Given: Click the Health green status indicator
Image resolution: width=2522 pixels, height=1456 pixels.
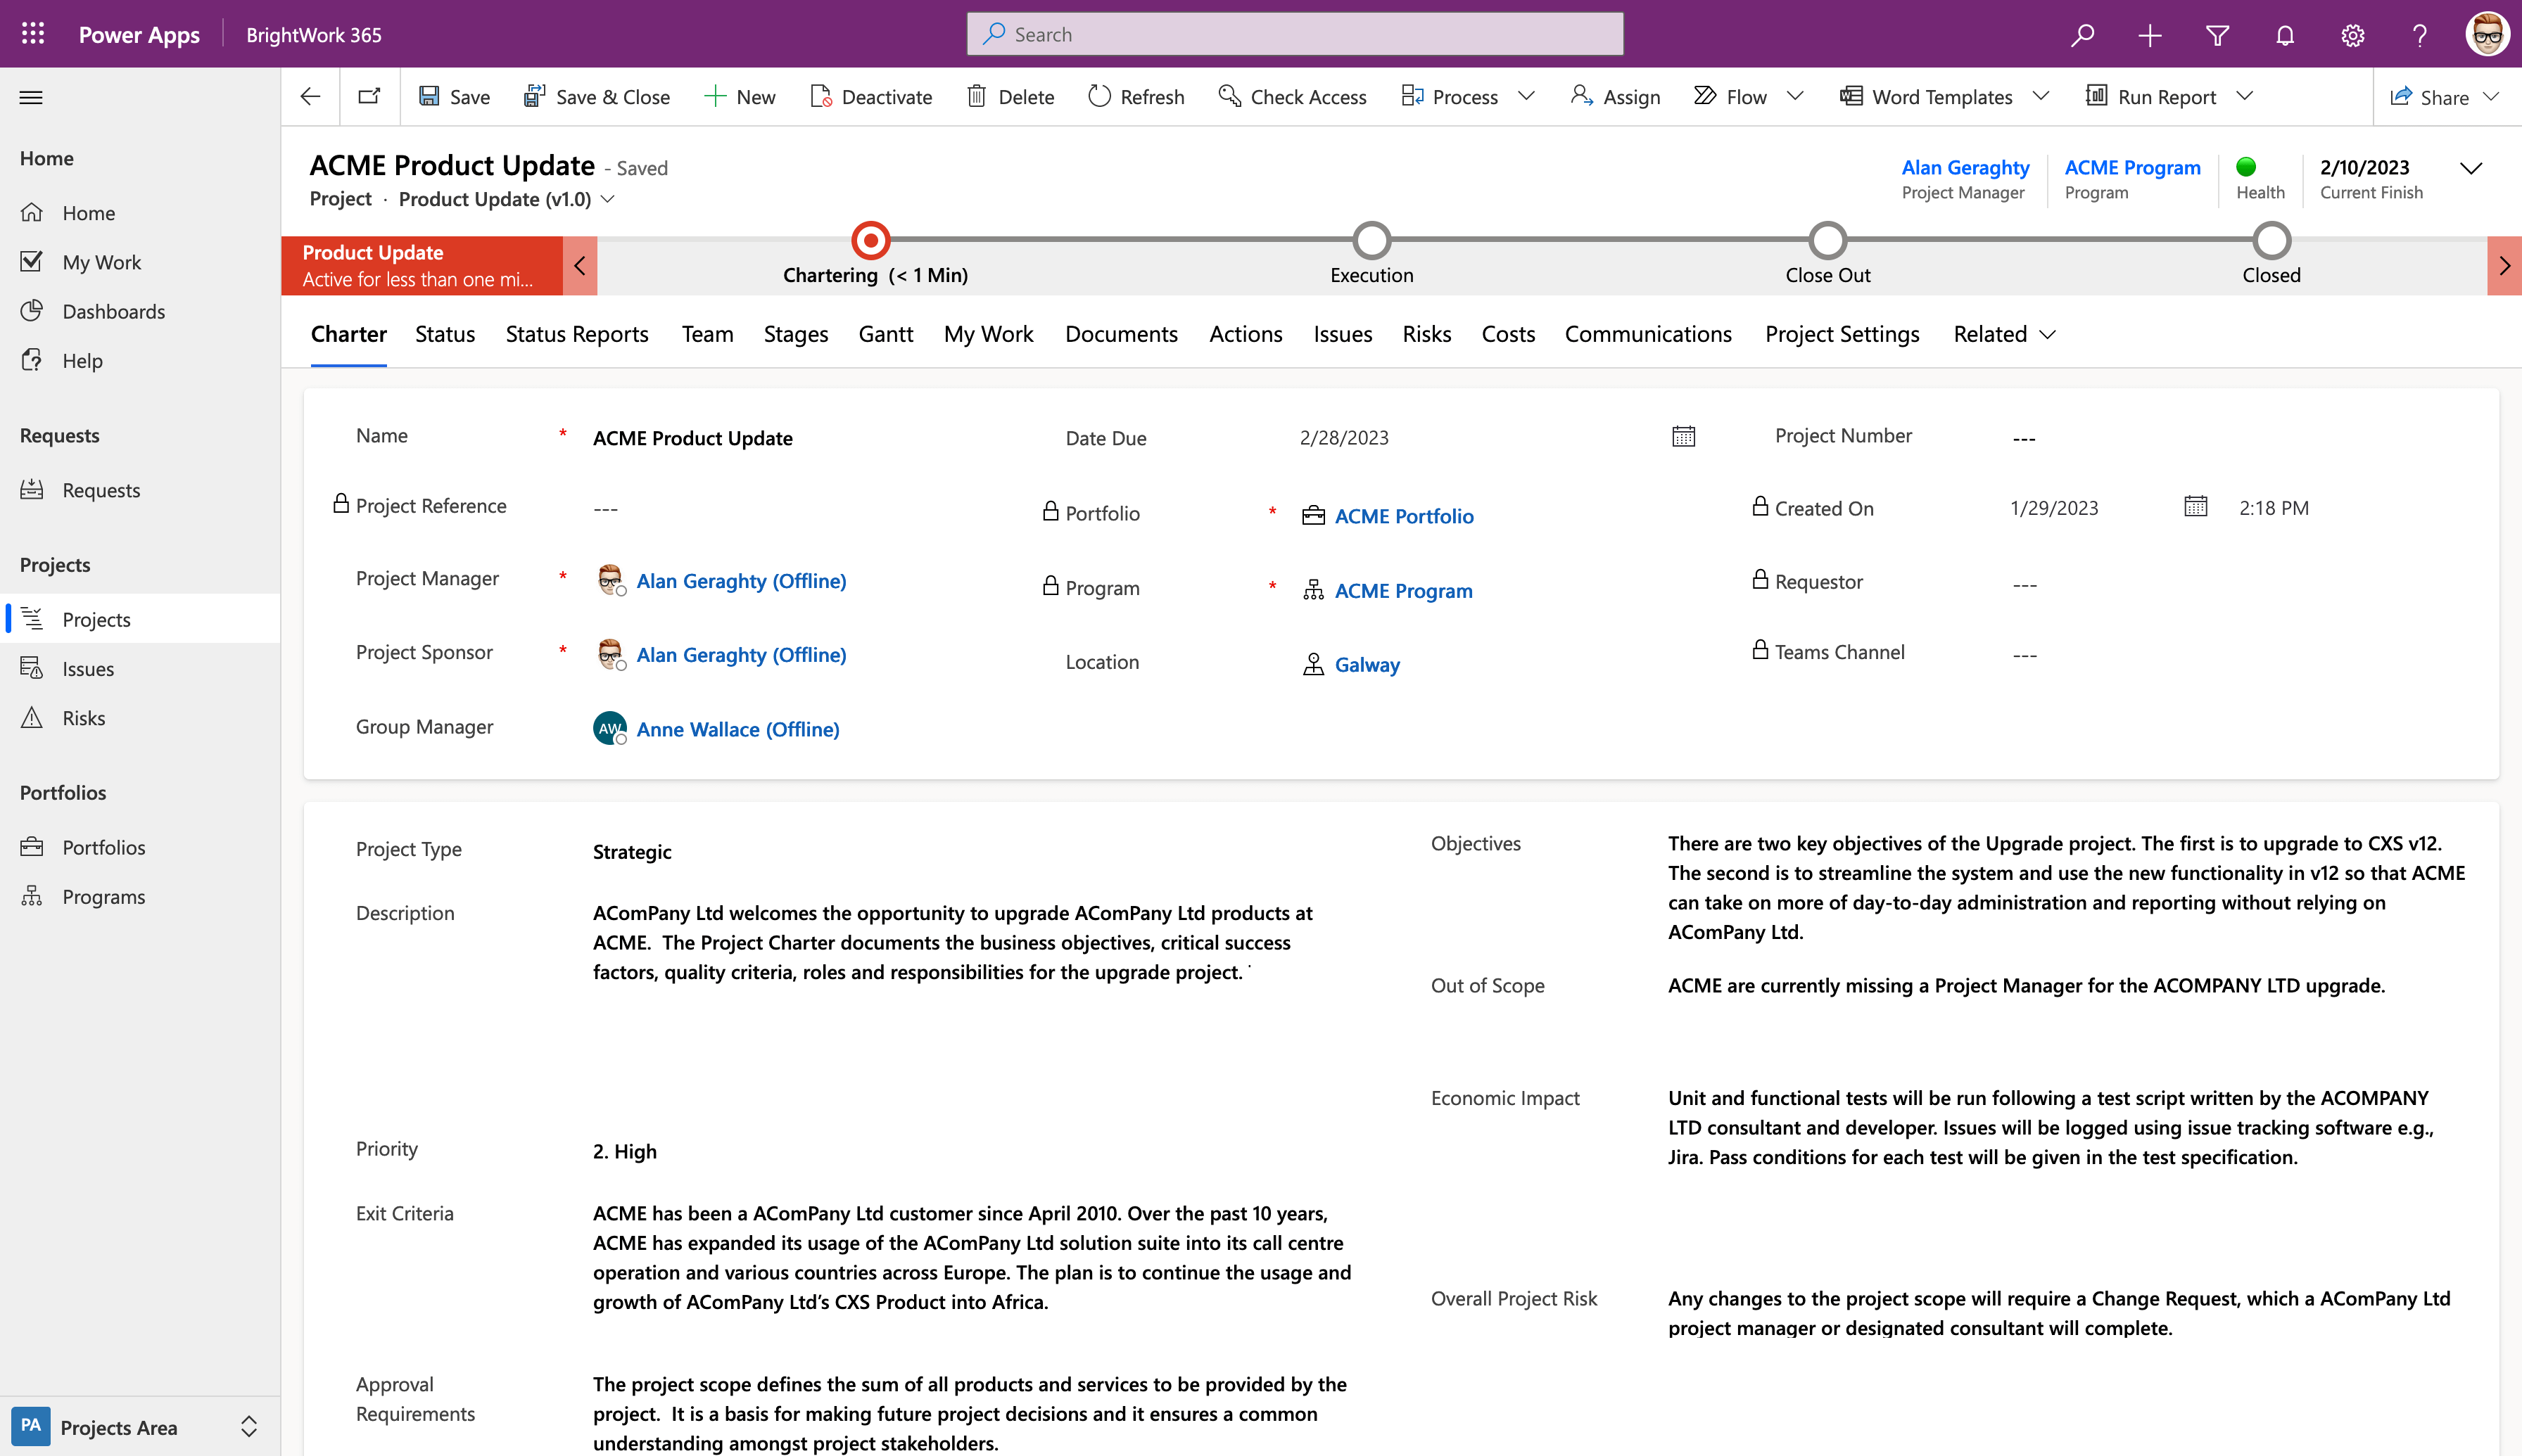Looking at the screenshot, I should 2246,167.
